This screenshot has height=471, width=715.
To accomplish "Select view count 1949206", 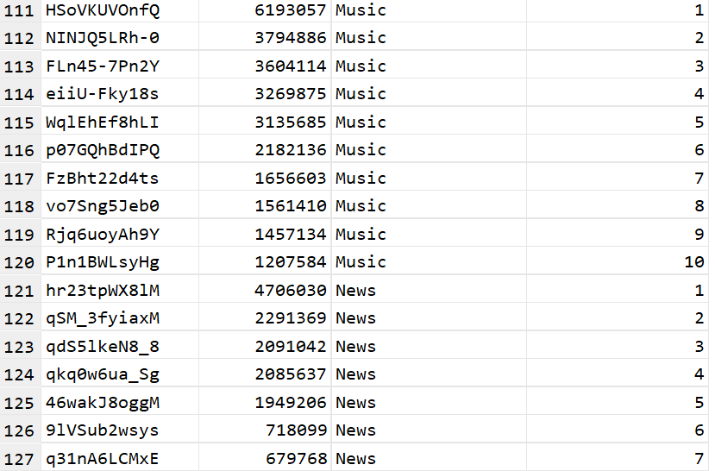I will pyautogui.click(x=265, y=403).
